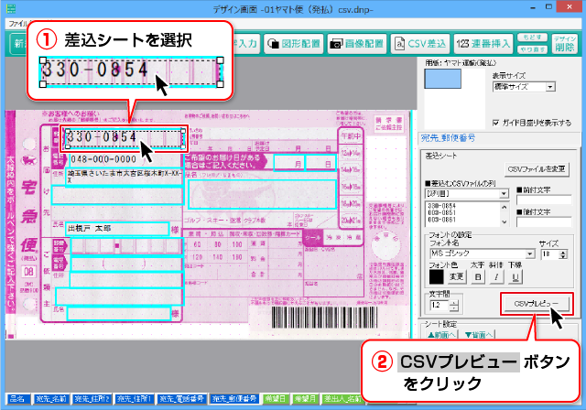
Task: Select the 330-0854 postal code field on form
Action: [125, 138]
